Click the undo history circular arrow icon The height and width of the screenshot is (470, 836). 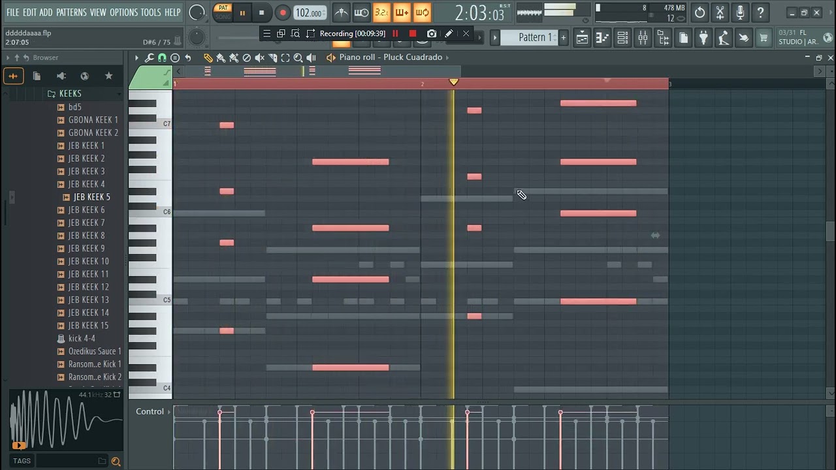coord(699,12)
